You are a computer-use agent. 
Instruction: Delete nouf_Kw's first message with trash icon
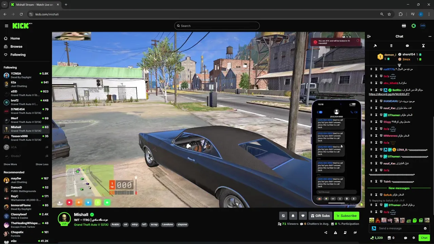371,108
